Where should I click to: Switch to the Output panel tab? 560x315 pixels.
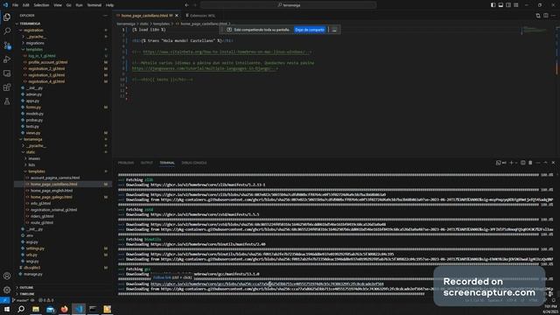(x=147, y=163)
